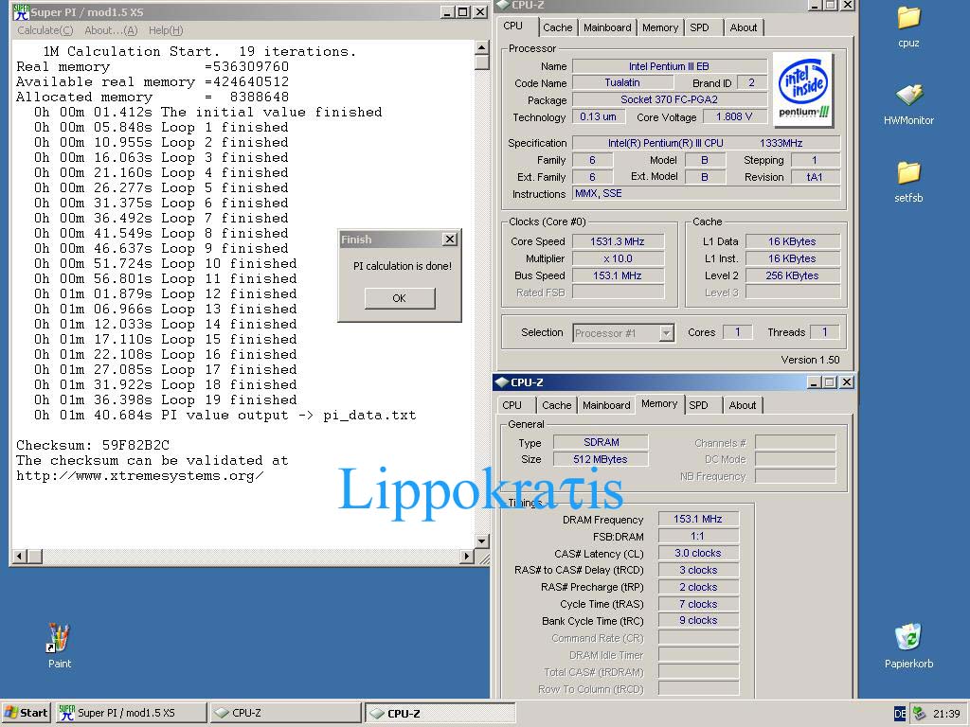
Task: Click the Super PI title bar icon
Action: (21, 12)
